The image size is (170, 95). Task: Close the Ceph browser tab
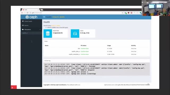38,10
